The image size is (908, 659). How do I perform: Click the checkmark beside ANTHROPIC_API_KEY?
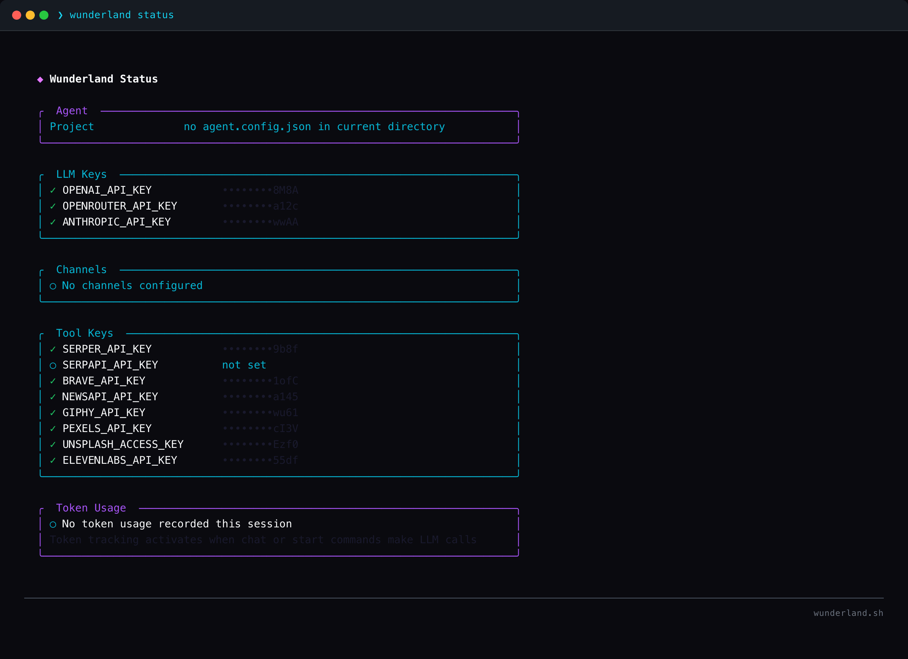[53, 222]
